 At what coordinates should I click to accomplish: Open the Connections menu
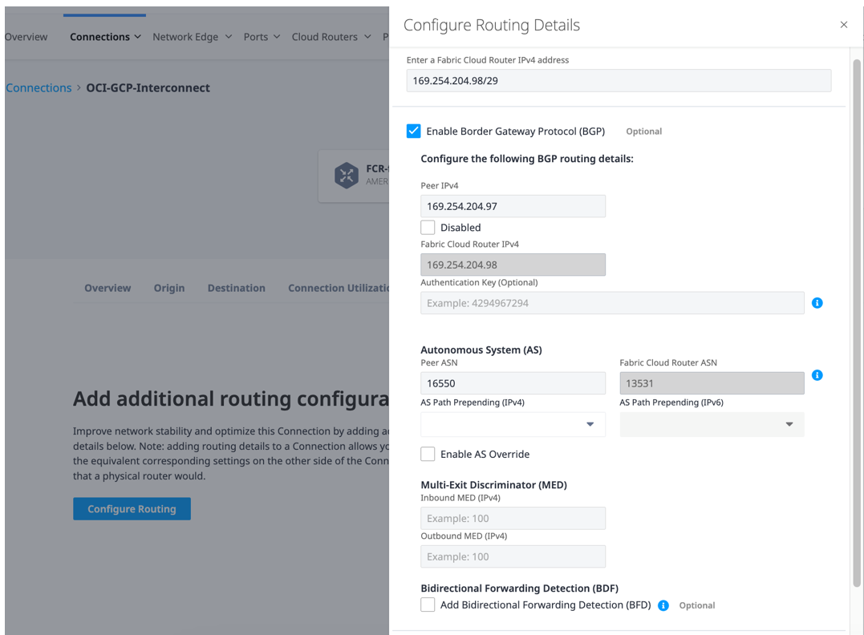point(105,37)
